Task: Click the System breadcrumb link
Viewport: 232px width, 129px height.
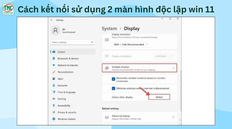Action: 109,28
